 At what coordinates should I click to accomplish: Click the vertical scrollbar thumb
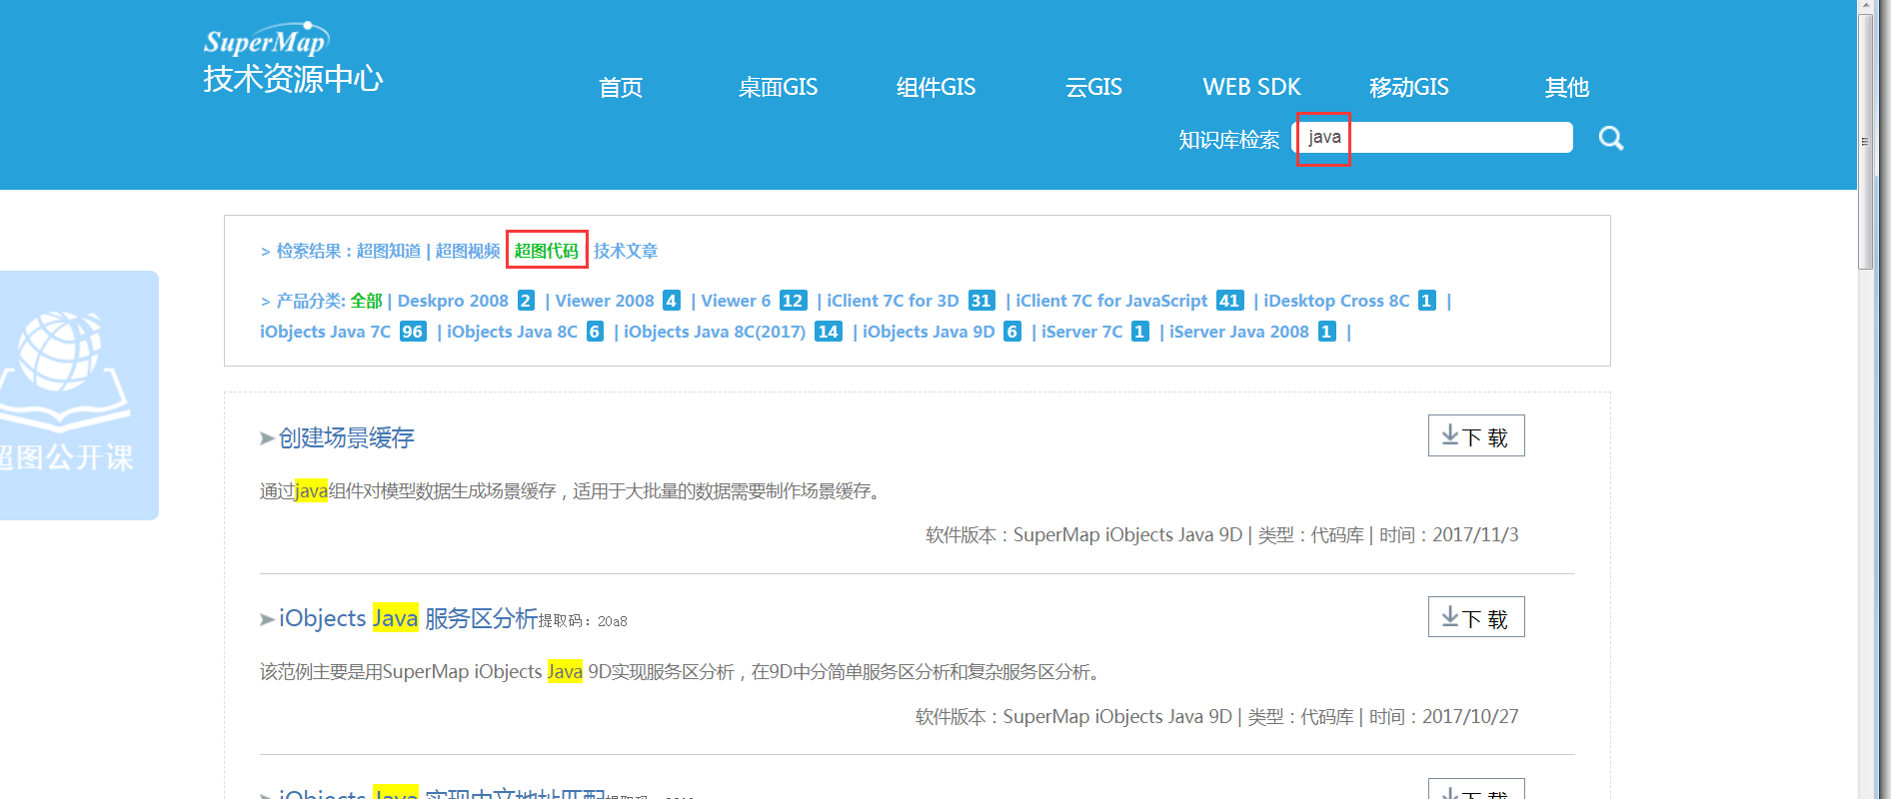(1865, 142)
